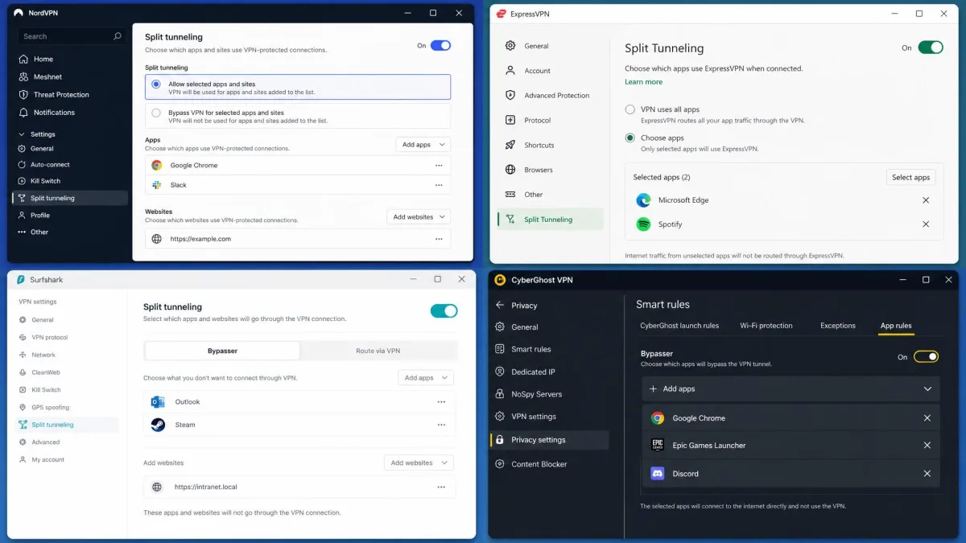Open https://example.com options menu
The height and width of the screenshot is (543, 966).
439,239
